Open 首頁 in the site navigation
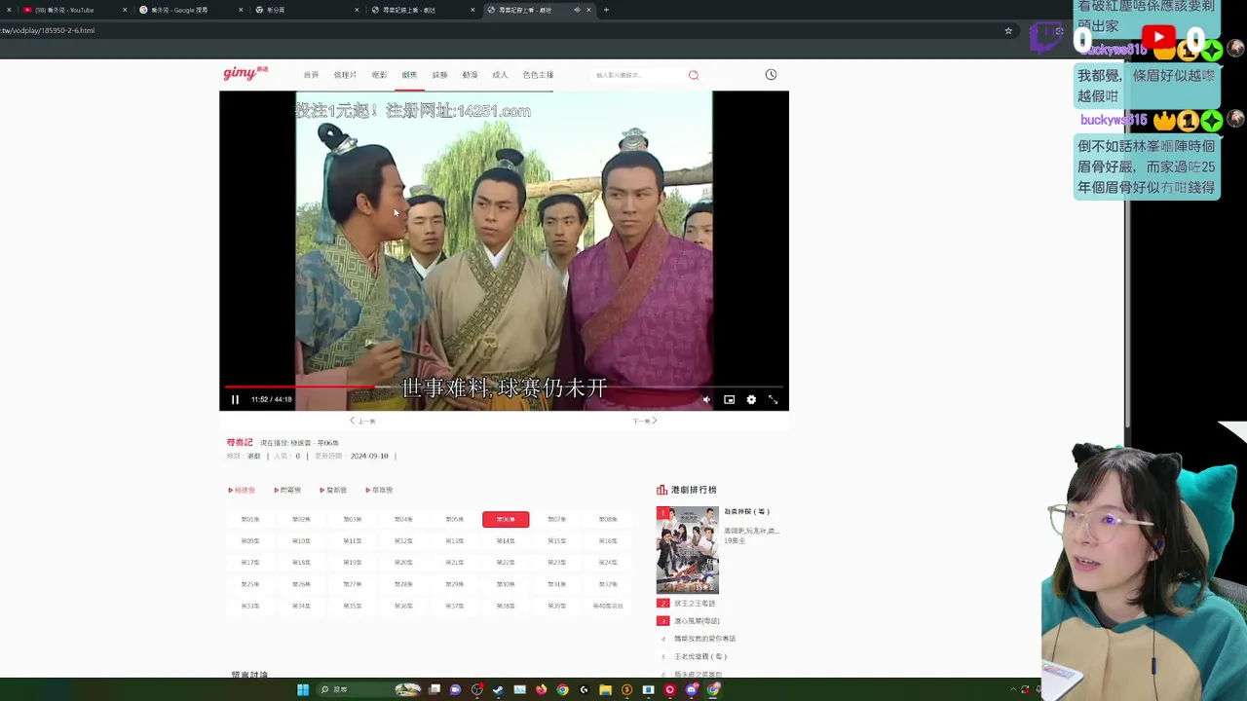Image resolution: width=1247 pixels, height=701 pixels. click(311, 75)
